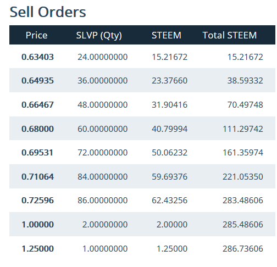
Task: Click STEEM value 31.90416
Action: pos(169,105)
